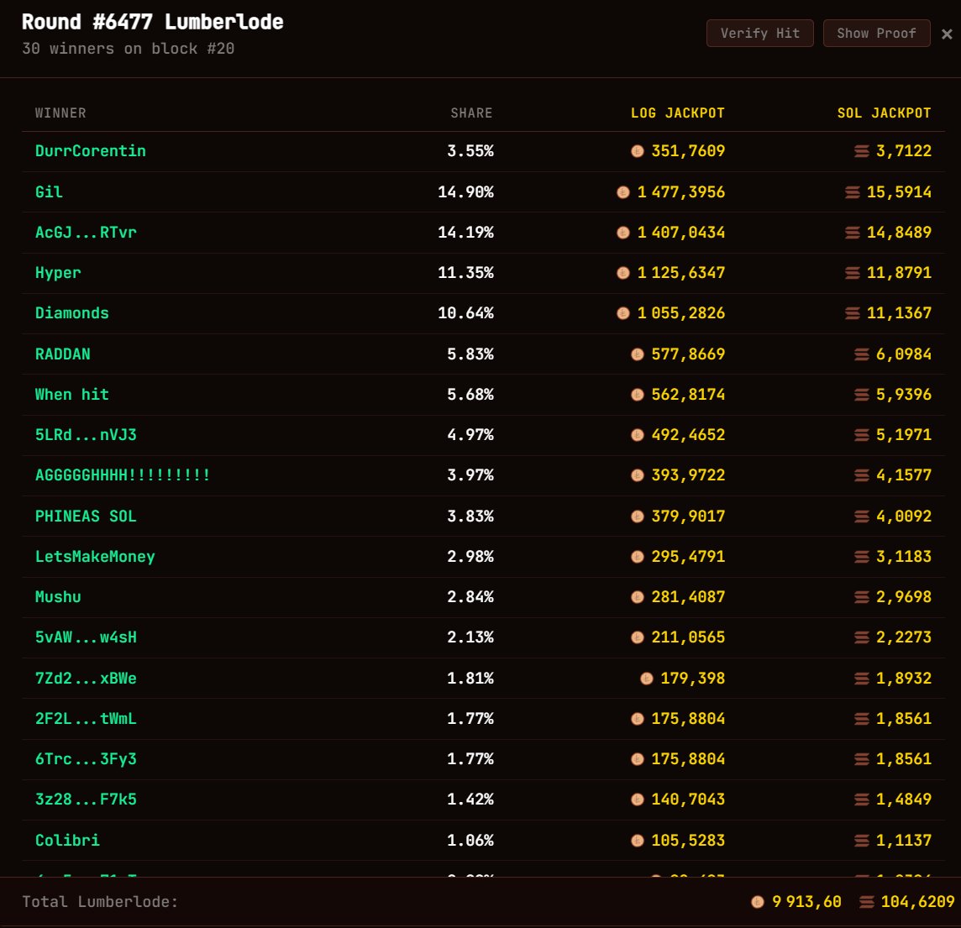
Task: Click the SOL icon beside 1,4849
Action: 862,800
